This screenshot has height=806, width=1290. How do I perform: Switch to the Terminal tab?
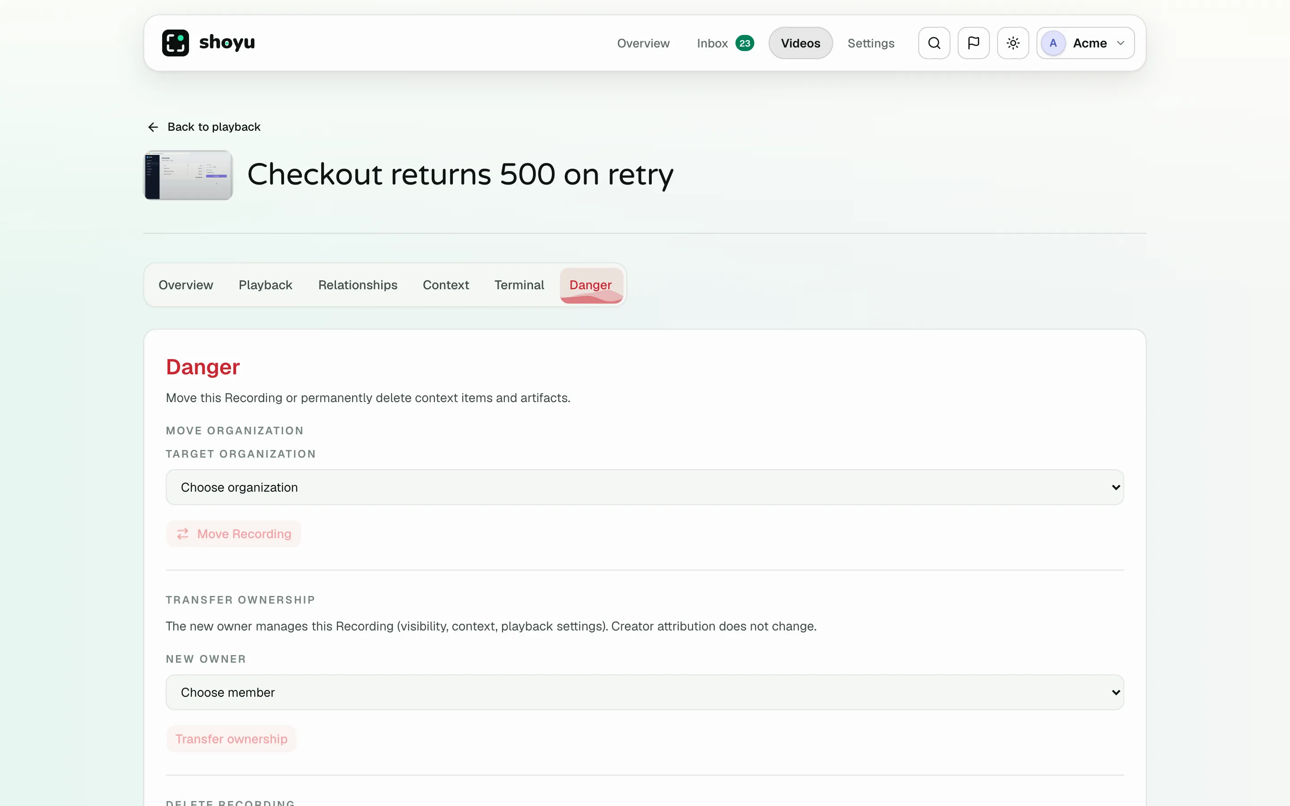[519, 285]
